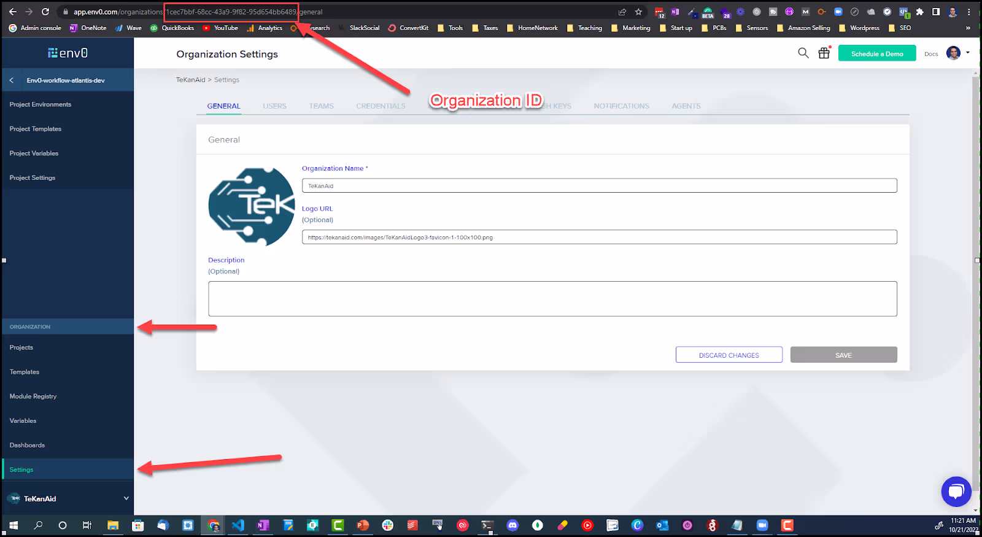
Task: Click Discard Changes button
Action: pyautogui.click(x=729, y=355)
